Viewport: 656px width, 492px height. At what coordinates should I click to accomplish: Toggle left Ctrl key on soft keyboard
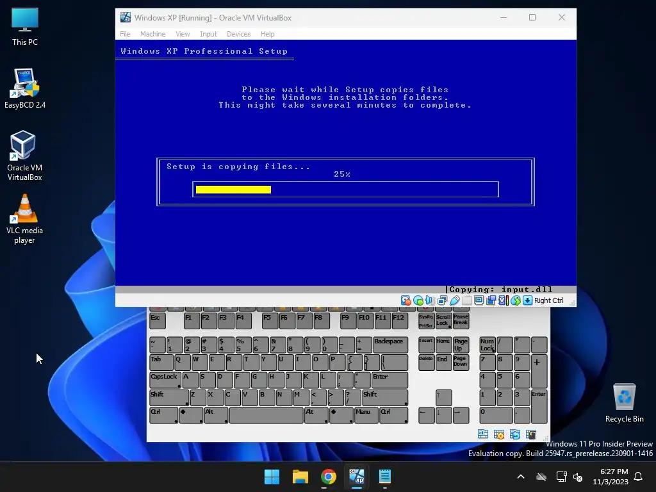point(163,415)
